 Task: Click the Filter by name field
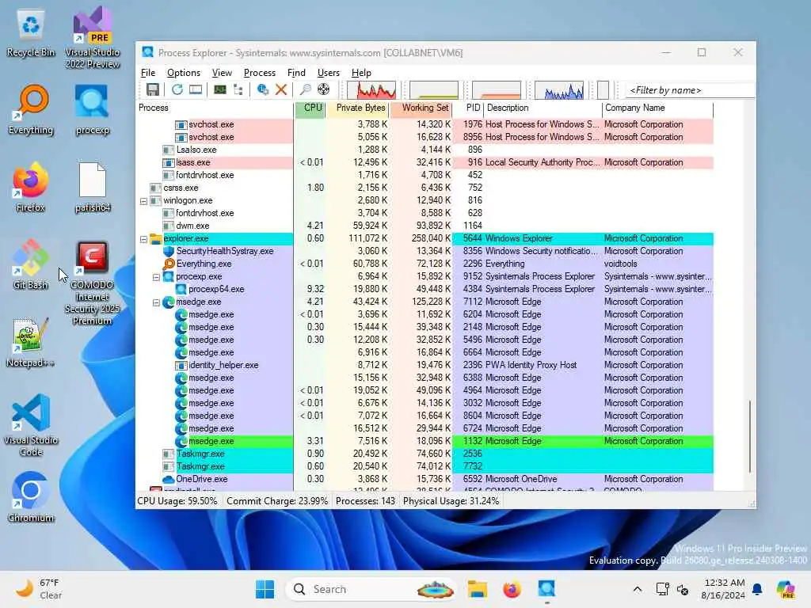689,90
